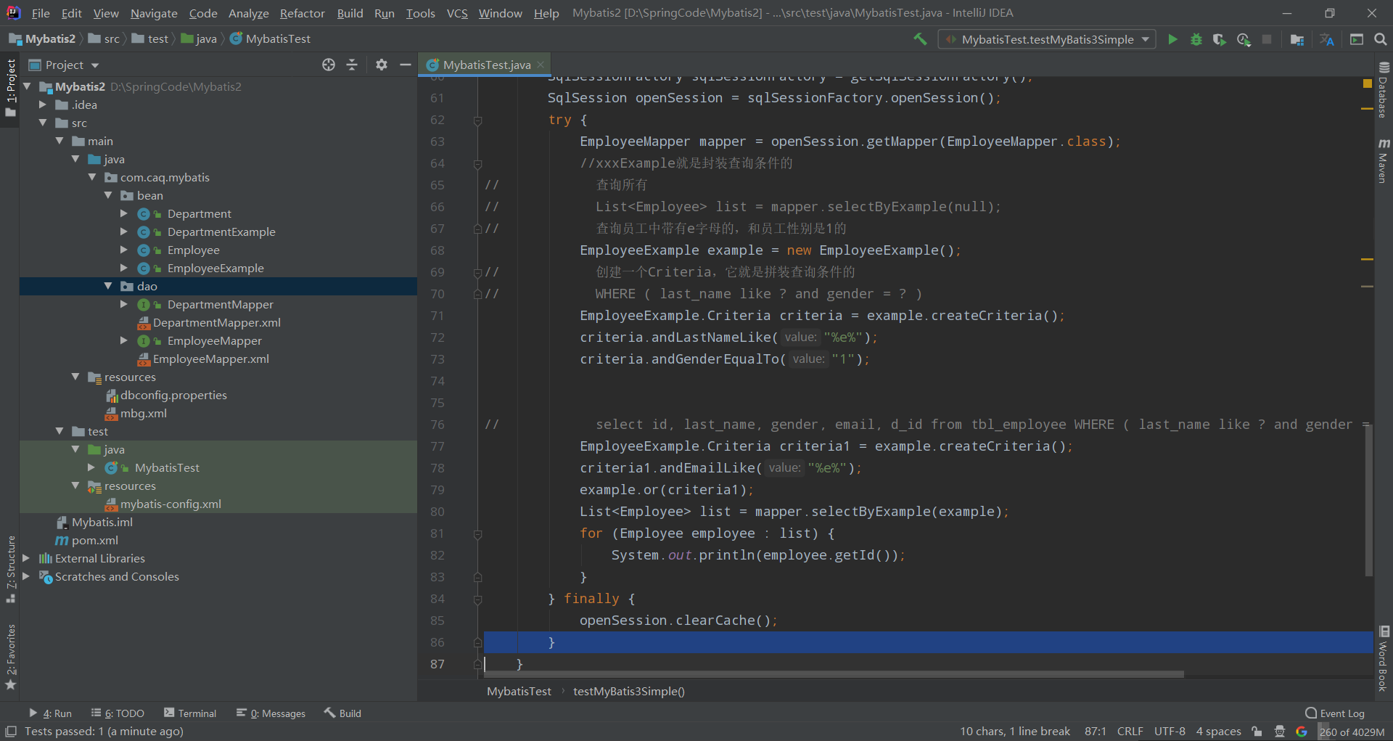Click the Build Project hammer icon
This screenshot has height=741, width=1393.
coord(920,39)
